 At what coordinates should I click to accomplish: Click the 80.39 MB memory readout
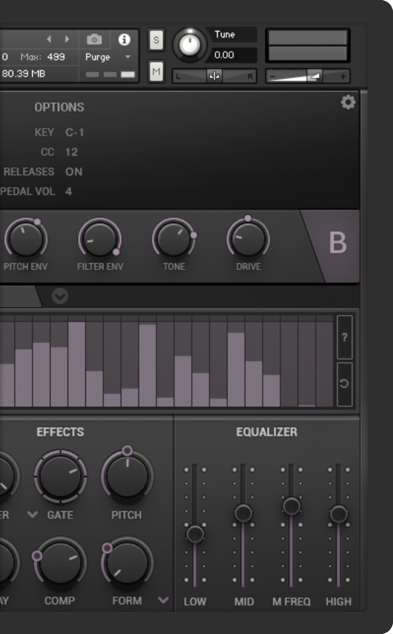[x=23, y=74]
